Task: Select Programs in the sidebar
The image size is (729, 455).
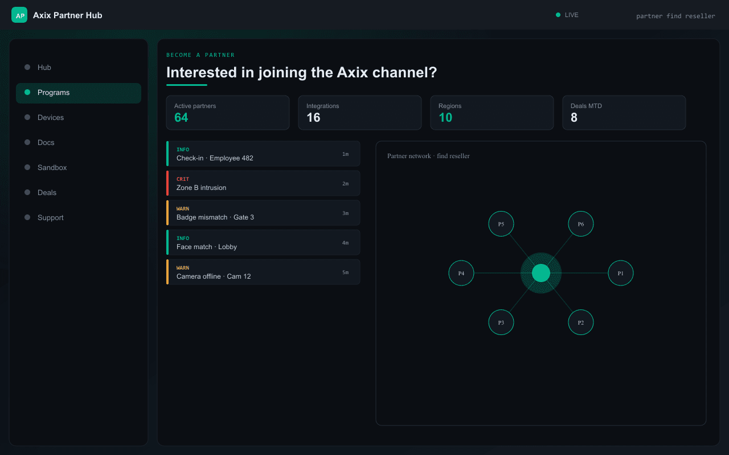Action: tap(79, 92)
